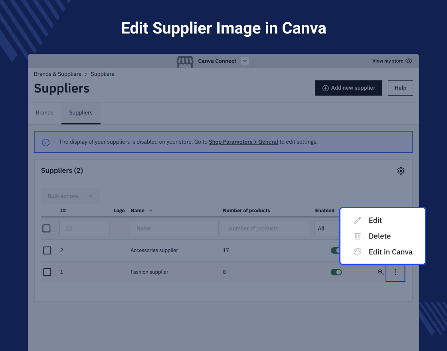The image size is (447, 351).
Task: Toggle enabled switch for Accessories supplier
Action: (335, 250)
